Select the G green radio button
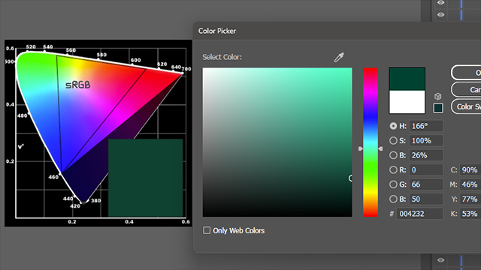Screen dimensions: 481x270 coord(393,184)
